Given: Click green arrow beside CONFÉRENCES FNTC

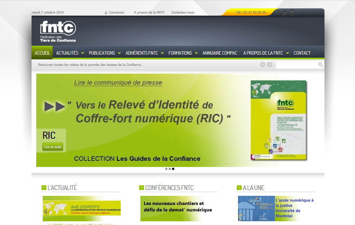Looking at the screenshot, I should (141, 188).
